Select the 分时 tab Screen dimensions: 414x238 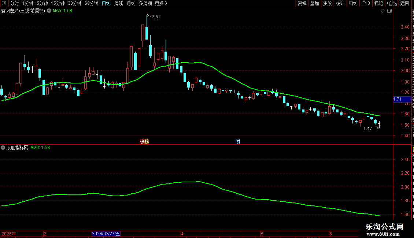[15, 3]
